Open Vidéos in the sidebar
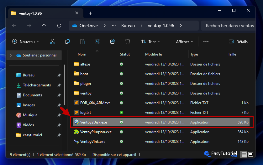The image size is (263, 165). coord(28,125)
